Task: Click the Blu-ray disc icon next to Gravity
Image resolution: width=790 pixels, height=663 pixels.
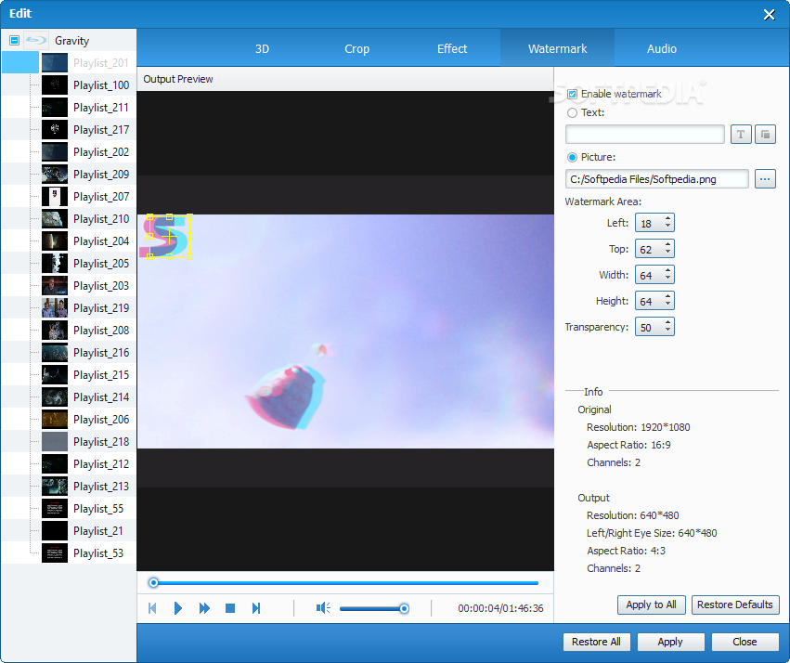Action: [x=36, y=40]
